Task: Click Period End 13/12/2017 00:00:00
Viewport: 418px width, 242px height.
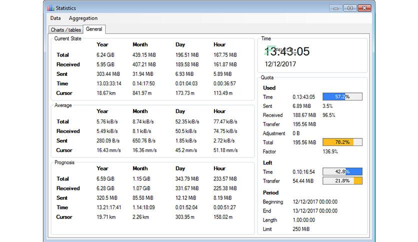Action: click(x=315, y=211)
